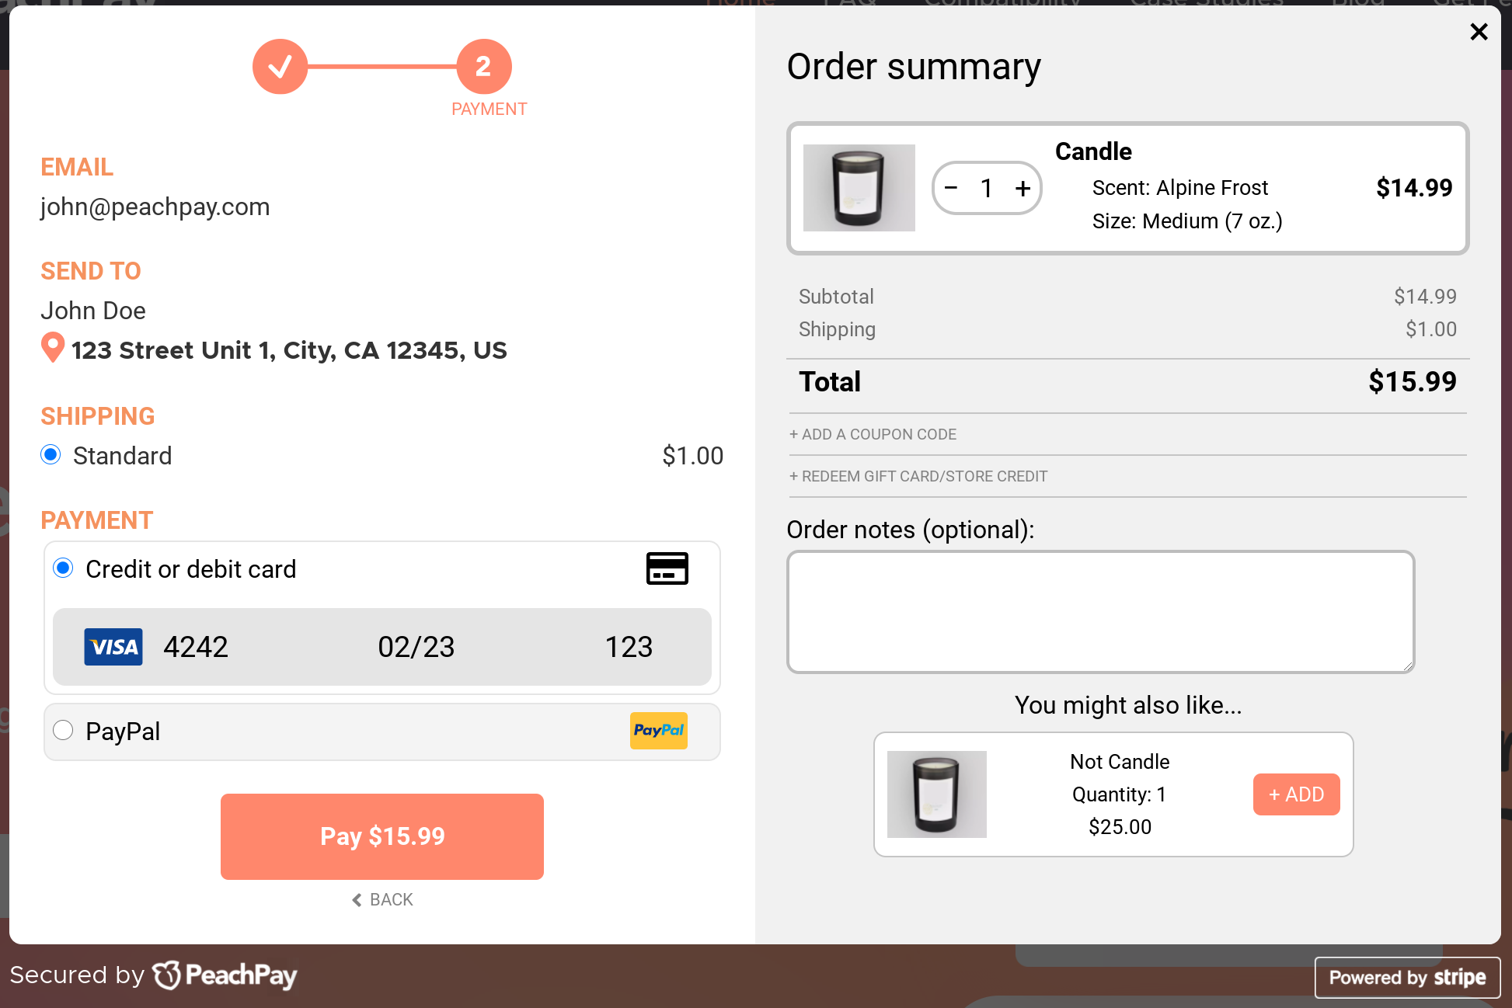1512x1008 pixels.
Task: Decrease candle quantity with minus stepper
Action: (x=950, y=188)
